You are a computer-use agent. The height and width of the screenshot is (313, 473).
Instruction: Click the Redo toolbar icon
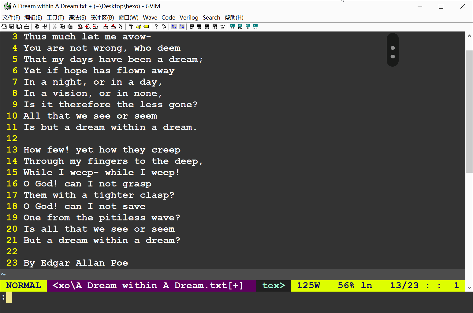(45, 27)
